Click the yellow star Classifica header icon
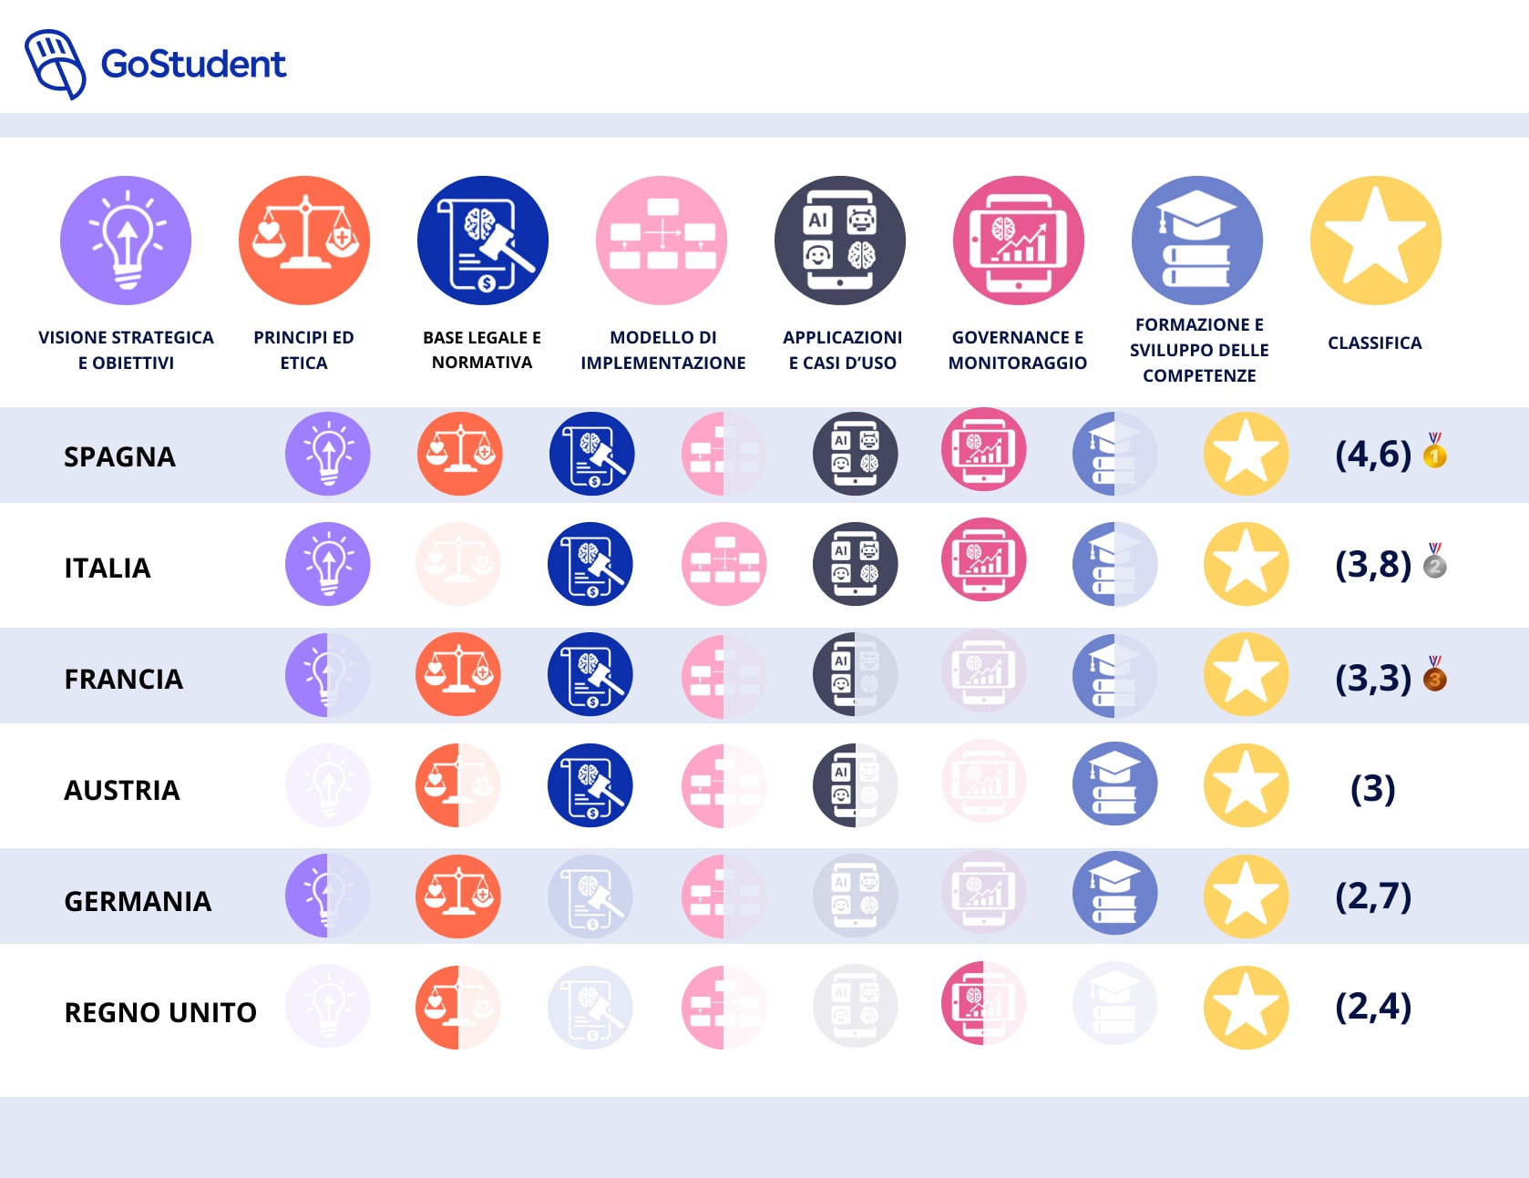 pyautogui.click(x=1376, y=241)
